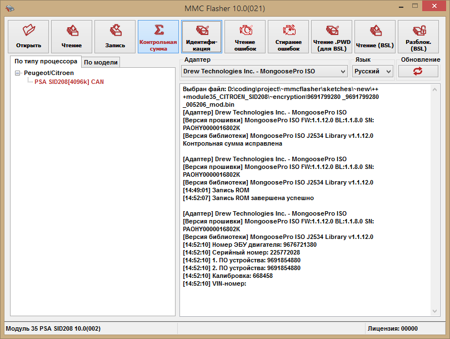This screenshot has height=339, width=450.
Task: Open the Адаптер adapter dropdown
Action: pyautogui.click(x=264, y=71)
